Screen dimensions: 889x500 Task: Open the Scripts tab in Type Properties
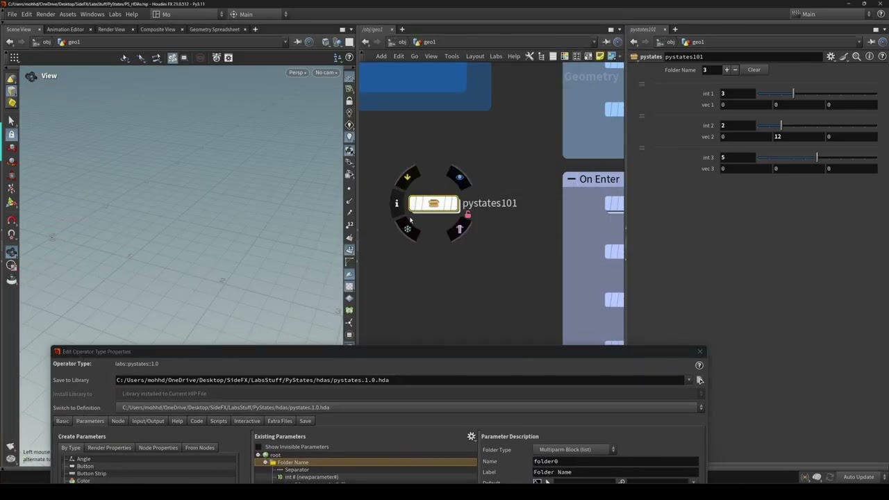pyautogui.click(x=218, y=421)
